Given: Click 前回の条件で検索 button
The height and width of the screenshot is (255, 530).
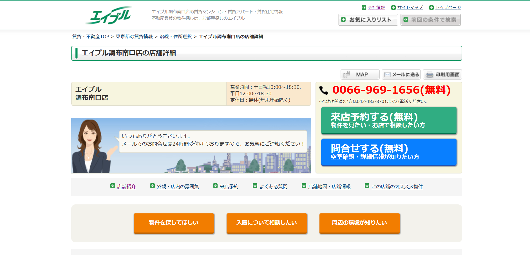Looking at the screenshot, I should point(430,20).
